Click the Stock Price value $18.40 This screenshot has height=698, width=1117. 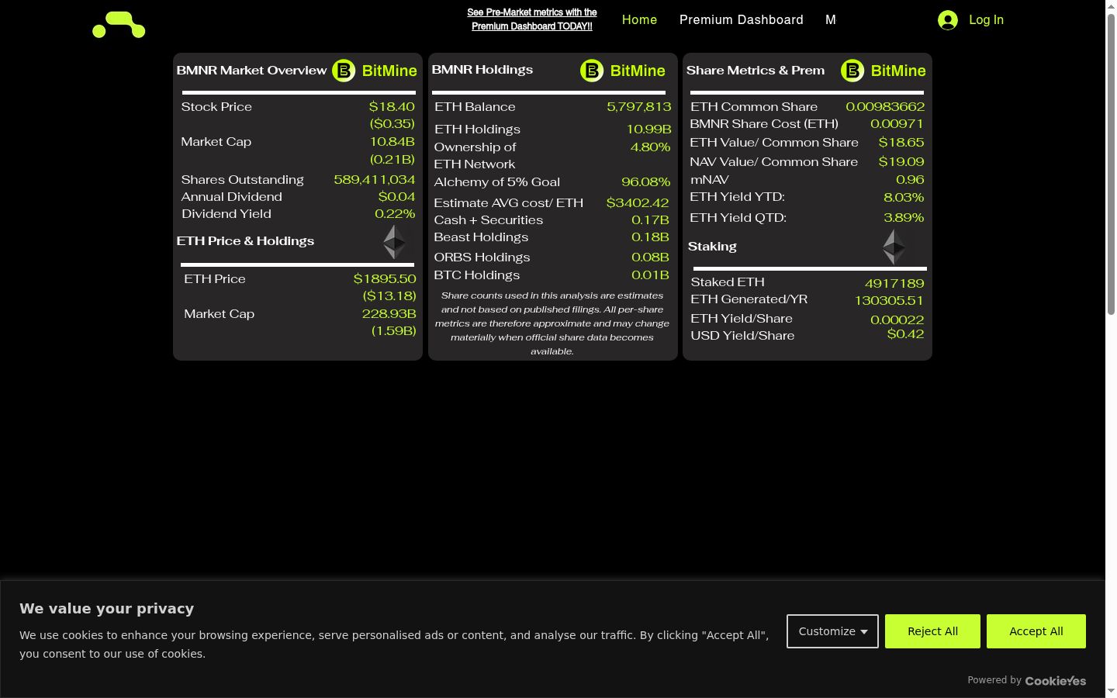[392, 107]
